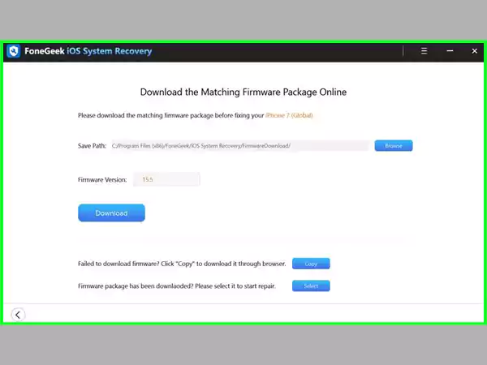Click the Save Path input field
Viewport: 487px width, 365px height.
[x=240, y=145]
